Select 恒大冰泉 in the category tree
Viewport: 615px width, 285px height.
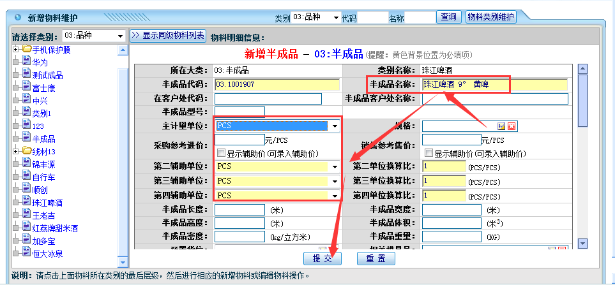pos(47,253)
